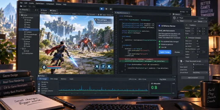The image size is (220, 110).
Task: Click the Player Movement script icon
Action: tap(181, 61)
